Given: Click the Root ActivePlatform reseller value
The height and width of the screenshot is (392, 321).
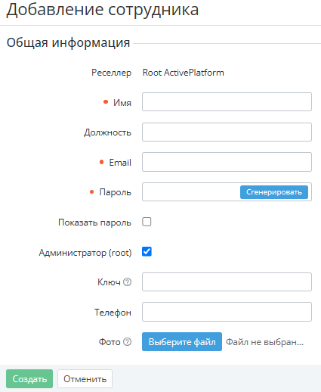Looking at the screenshot, I should [x=183, y=73].
